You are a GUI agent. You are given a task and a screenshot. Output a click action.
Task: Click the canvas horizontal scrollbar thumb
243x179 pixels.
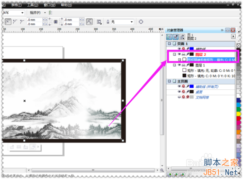pos(93,170)
